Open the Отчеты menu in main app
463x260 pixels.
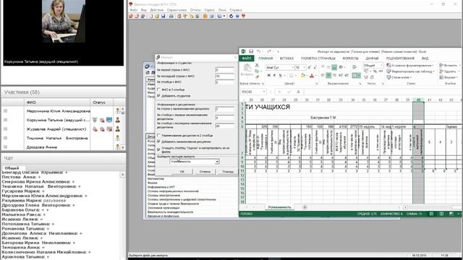pyautogui.click(x=195, y=10)
